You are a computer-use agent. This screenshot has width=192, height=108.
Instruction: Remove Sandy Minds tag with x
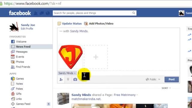[x=75, y=73]
